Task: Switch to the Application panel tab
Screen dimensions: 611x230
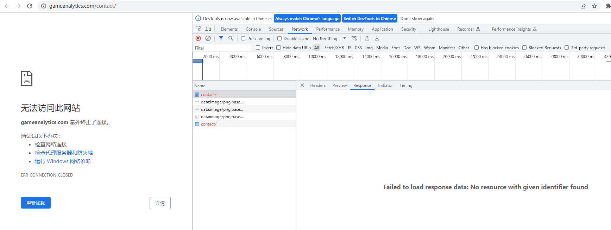Action: (382, 29)
